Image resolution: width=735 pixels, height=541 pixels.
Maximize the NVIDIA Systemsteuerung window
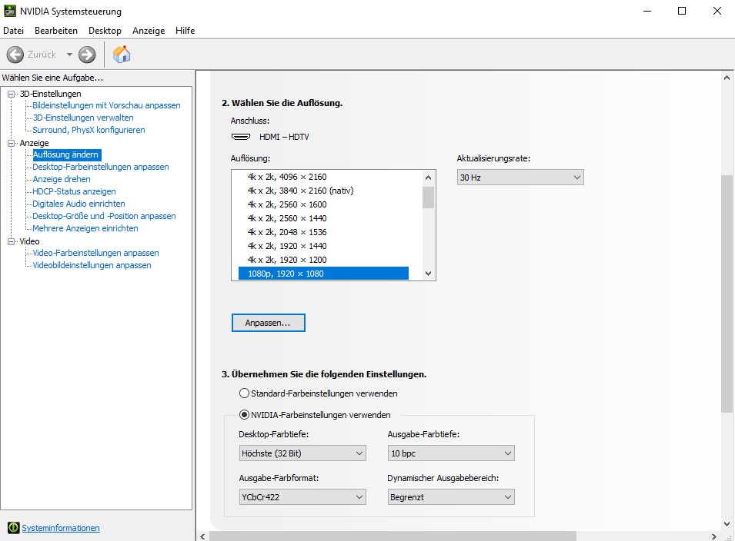click(x=682, y=11)
